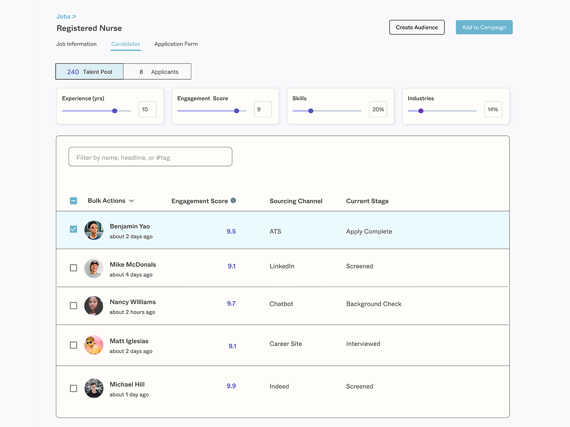The height and width of the screenshot is (427, 570).
Task: Click the Engagement Score info icon
Action: coord(233,201)
